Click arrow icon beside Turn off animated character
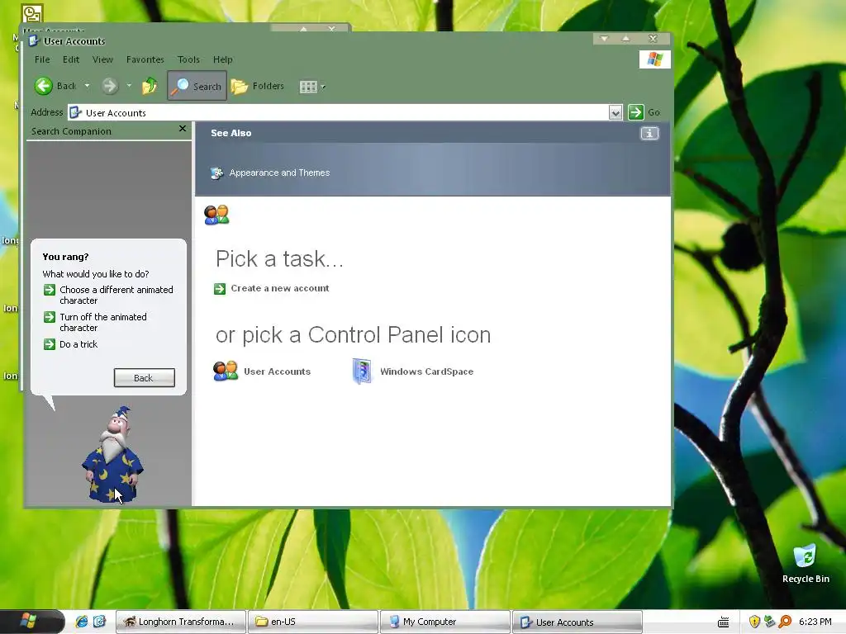This screenshot has width=846, height=634. [x=50, y=317]
